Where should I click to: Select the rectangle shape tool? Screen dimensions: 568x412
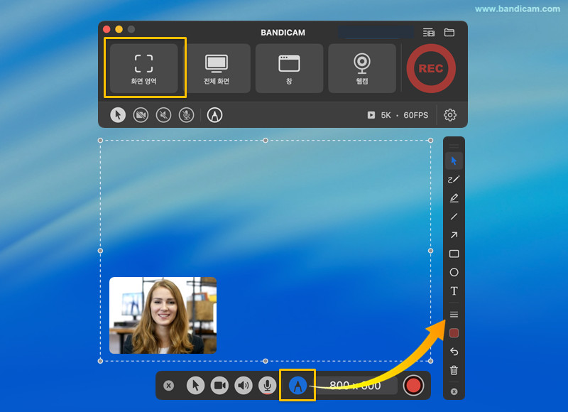pos(454,254)
